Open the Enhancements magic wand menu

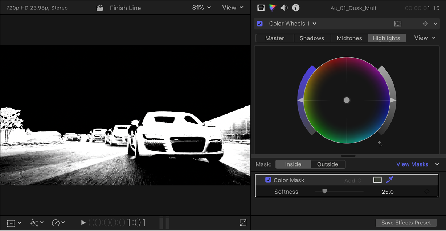pyautogui.click(x=34, y=223)
